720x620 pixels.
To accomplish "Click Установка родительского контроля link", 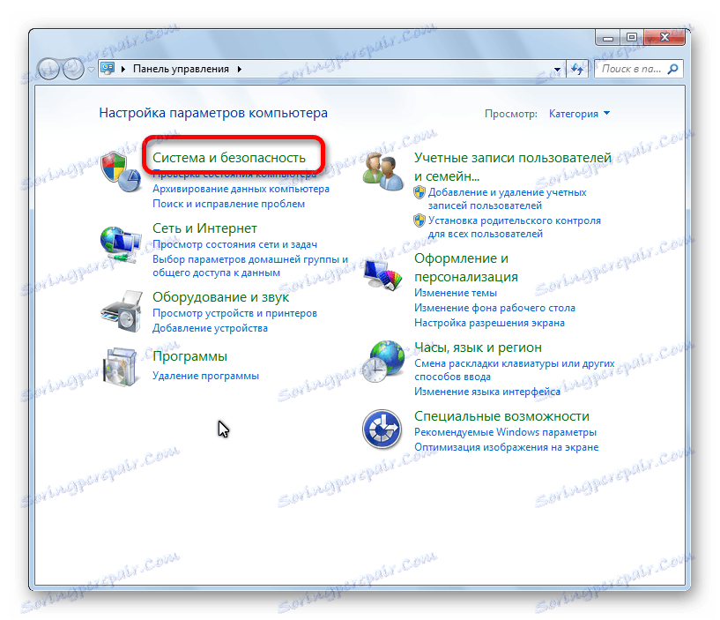I will coord(515,227).
